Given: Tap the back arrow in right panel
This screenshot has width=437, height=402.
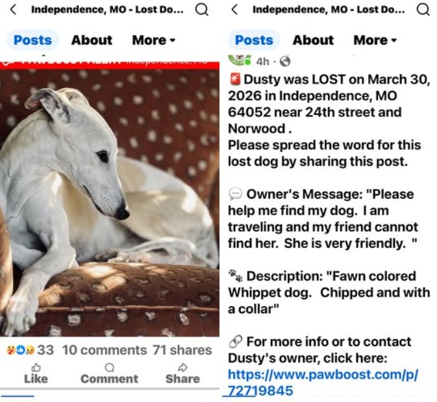Looking at the screenshot, I should [x=234, y=10].
